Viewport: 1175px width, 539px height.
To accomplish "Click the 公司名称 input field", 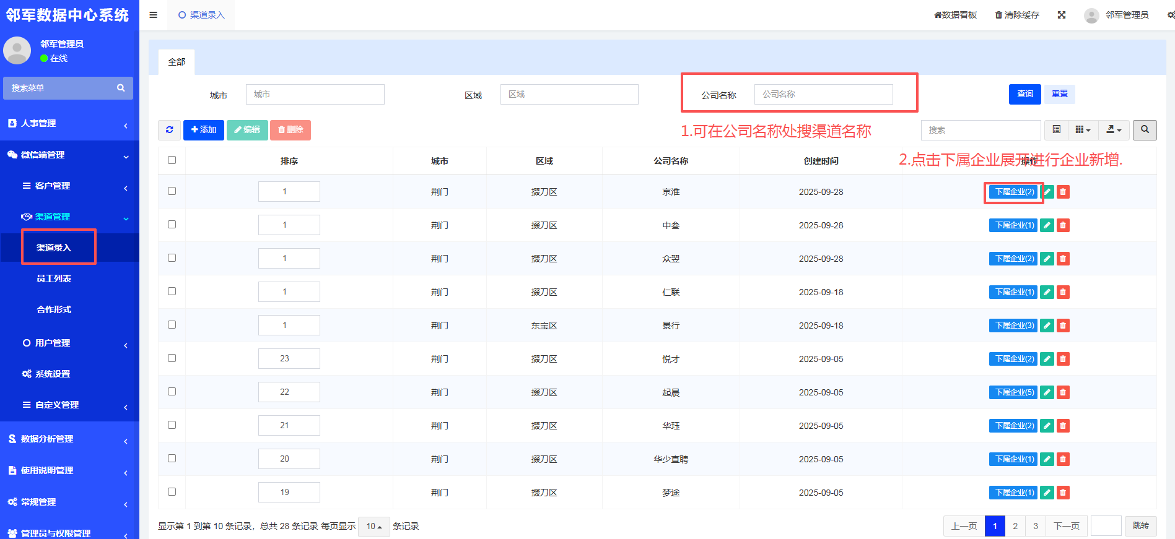I will (823, 95).
